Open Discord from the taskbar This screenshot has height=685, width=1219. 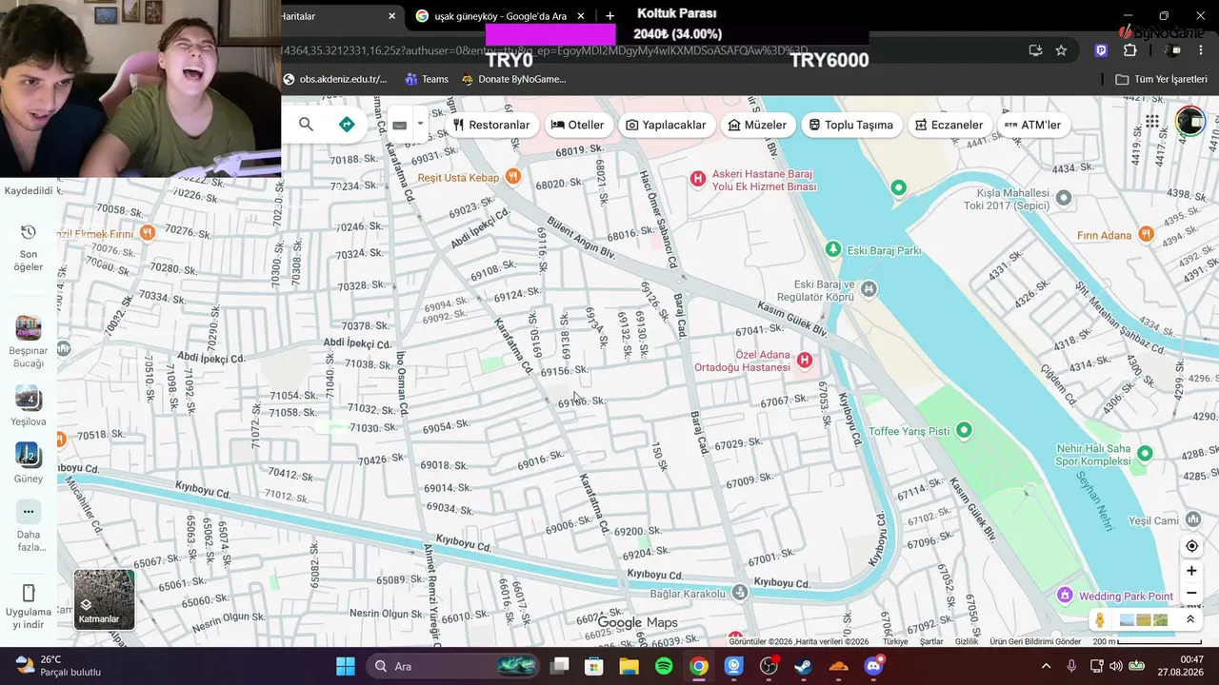pos(873,666)
